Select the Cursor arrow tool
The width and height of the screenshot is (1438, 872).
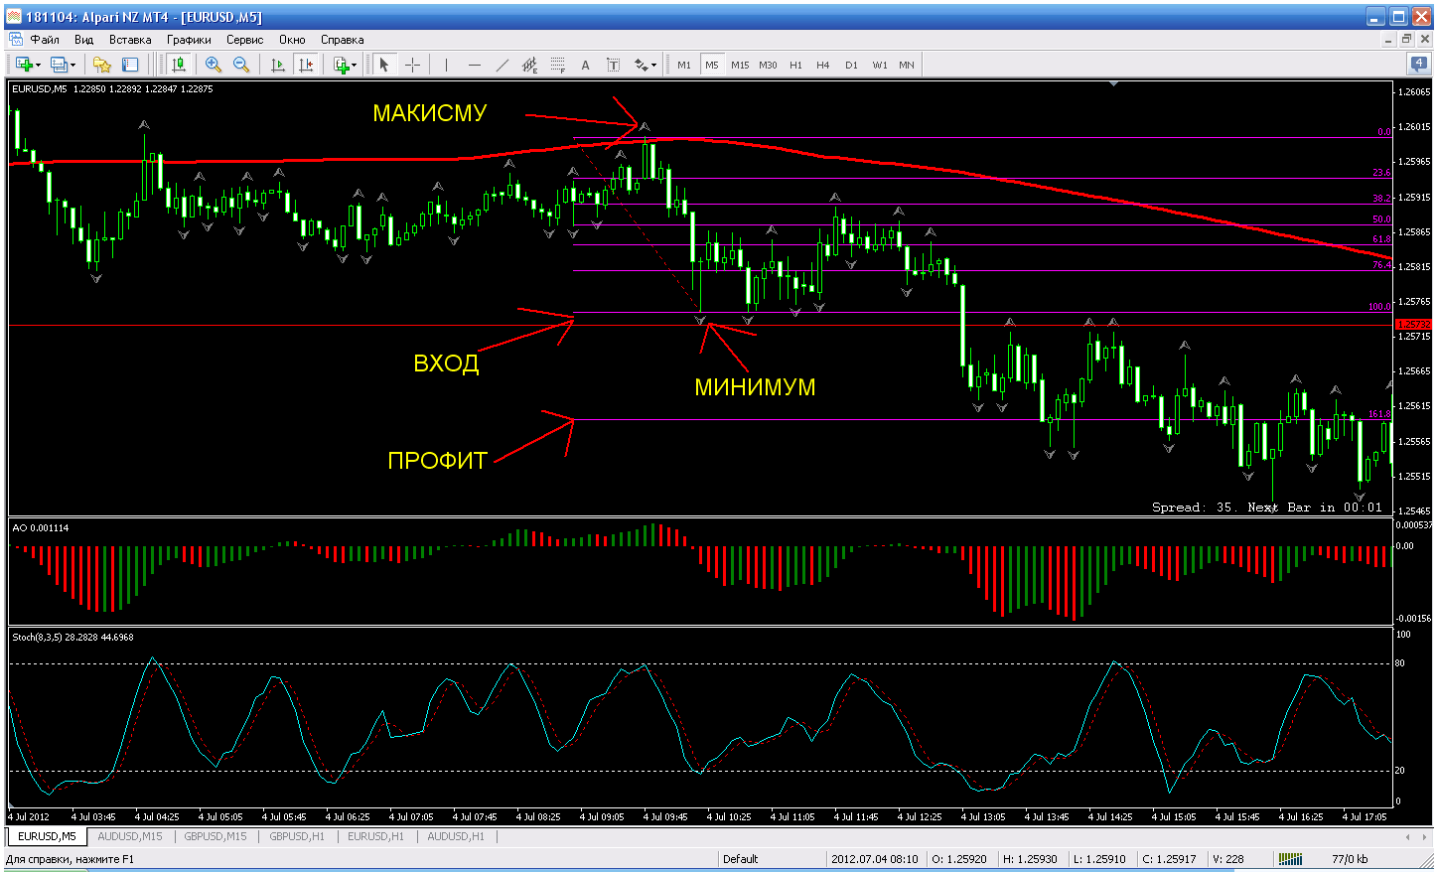(384, 65)
